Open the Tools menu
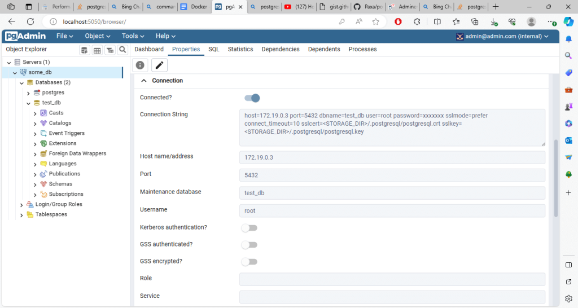 (133, 36)
